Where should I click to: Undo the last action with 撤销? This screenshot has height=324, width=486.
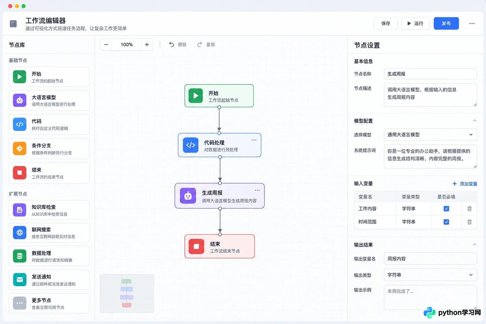click(x=178, y=45)
